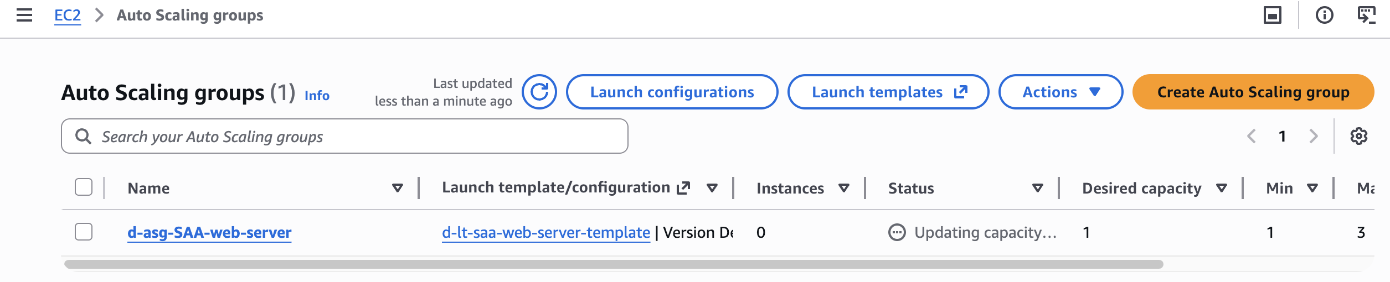This screenshot has height=282, width=1390.
Task: Open the table preferences gear icon
Action: (x=1358, y=136)
